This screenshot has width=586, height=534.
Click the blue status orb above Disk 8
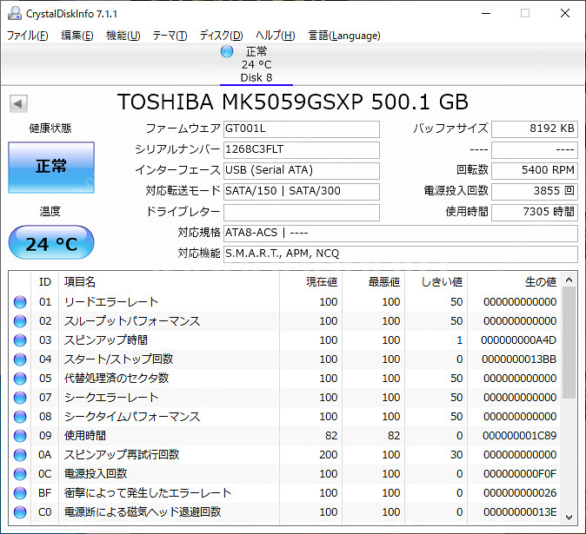227,51
